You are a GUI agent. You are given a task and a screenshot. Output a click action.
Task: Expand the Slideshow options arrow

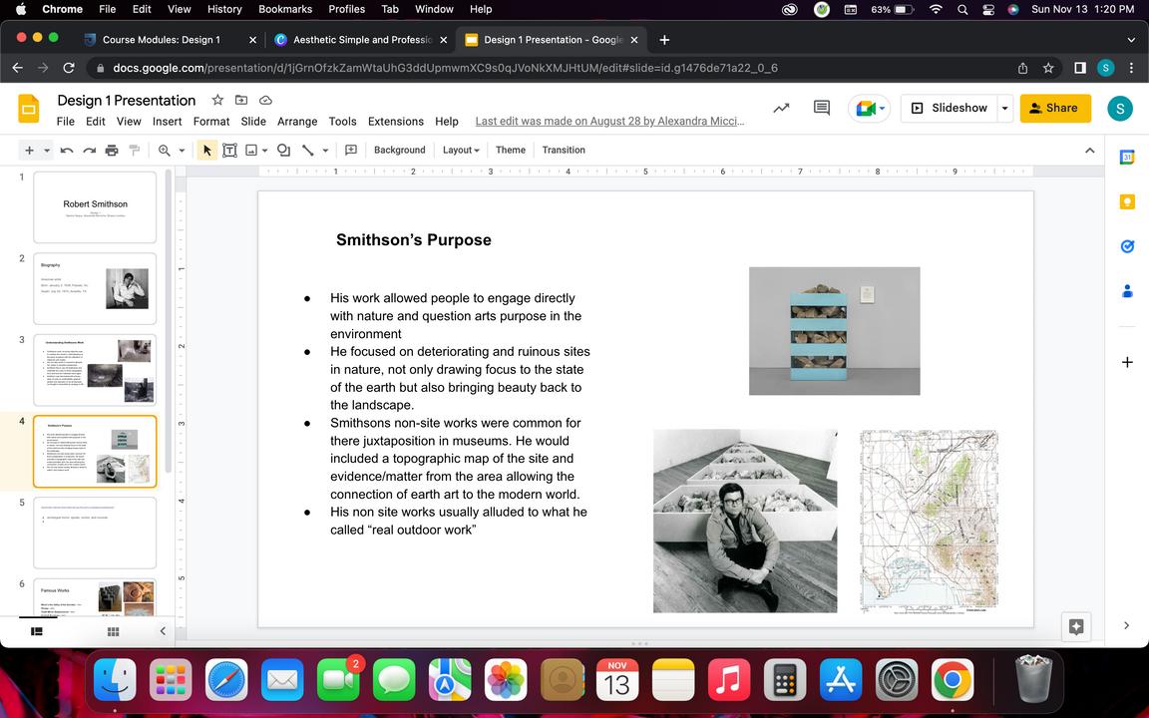coord(1004,108)
